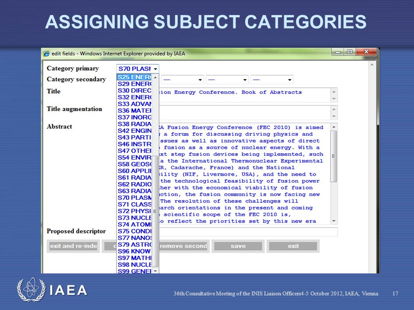
Task: Pick S46 INSTR category option
Action: (135, 144)
